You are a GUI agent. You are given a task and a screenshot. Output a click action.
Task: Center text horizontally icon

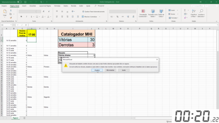pos(62,17)
